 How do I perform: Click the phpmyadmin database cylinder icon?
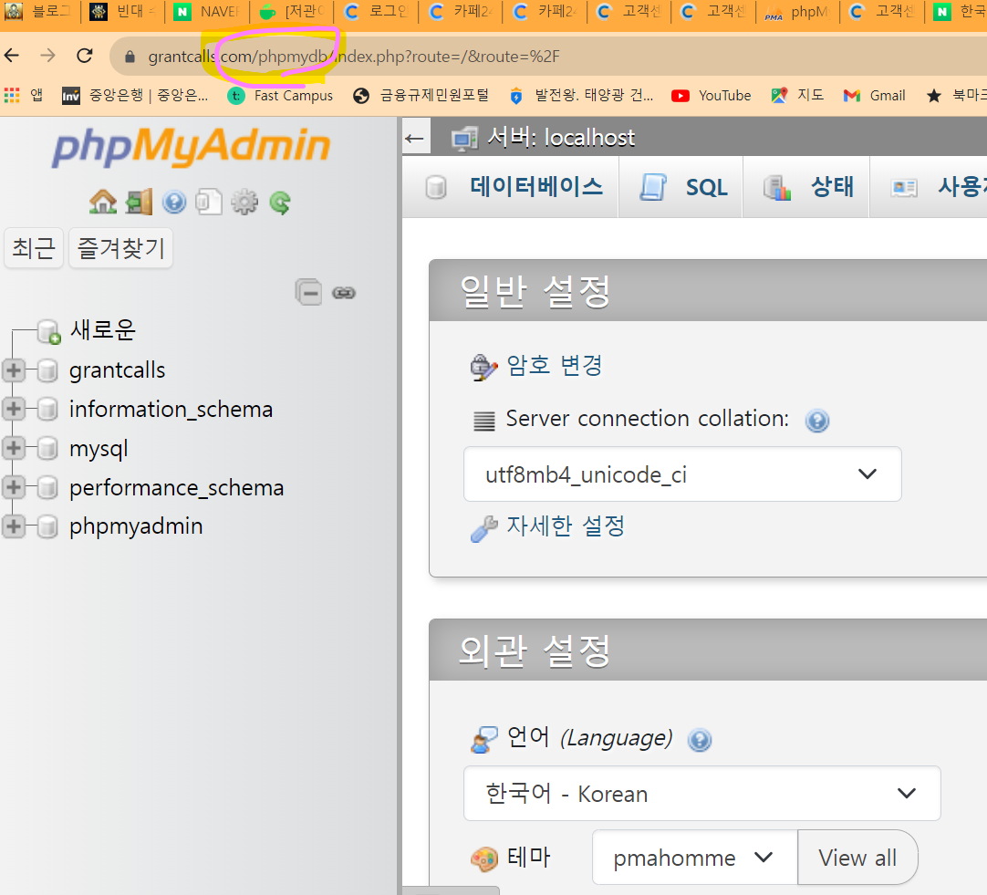[x=47, y=526]
